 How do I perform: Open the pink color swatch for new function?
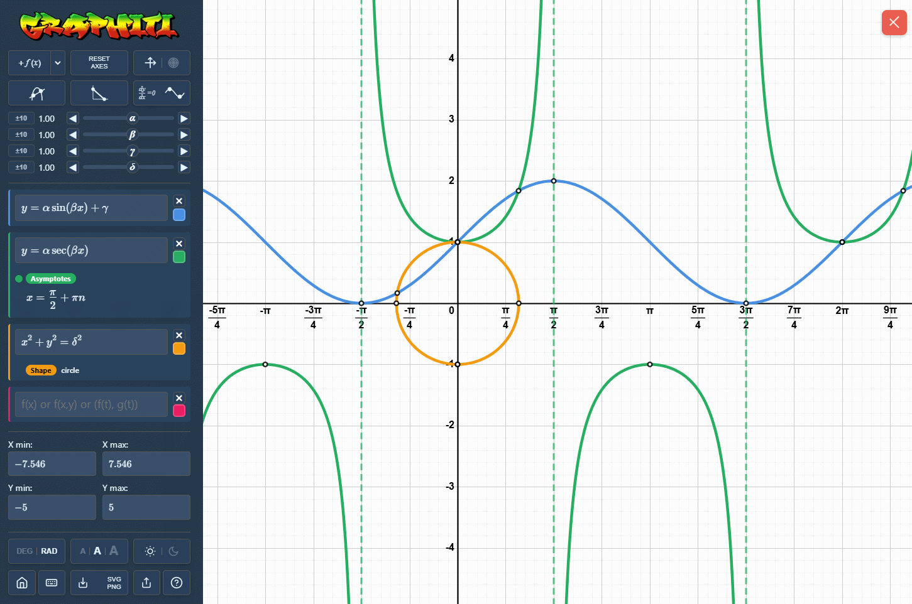point(179,411)
